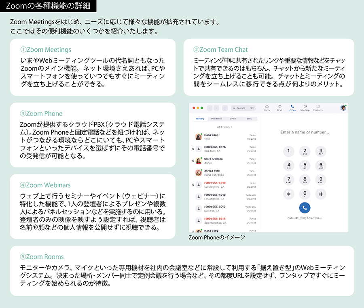364x308 pixels.
Task: Open the Chat icon in top navigation
Action: click(x=279, y=108)
